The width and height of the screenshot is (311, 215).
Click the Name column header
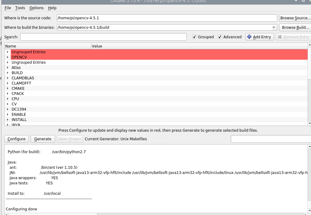click(x=48, y=46)
